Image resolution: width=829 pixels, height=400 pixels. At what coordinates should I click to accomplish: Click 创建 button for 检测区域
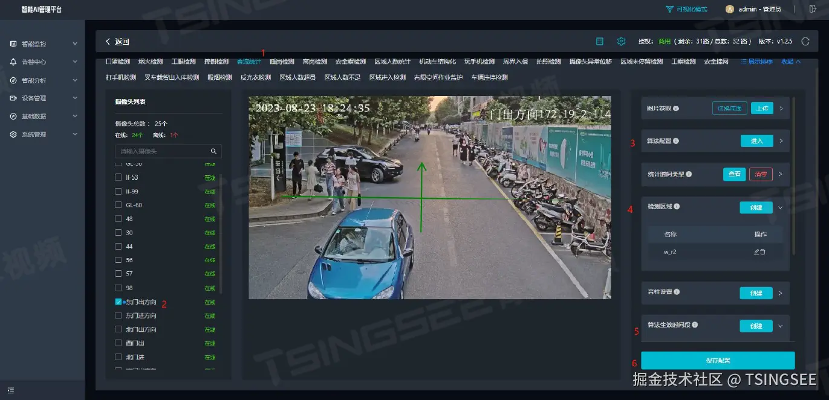click(x=756, y=207)
